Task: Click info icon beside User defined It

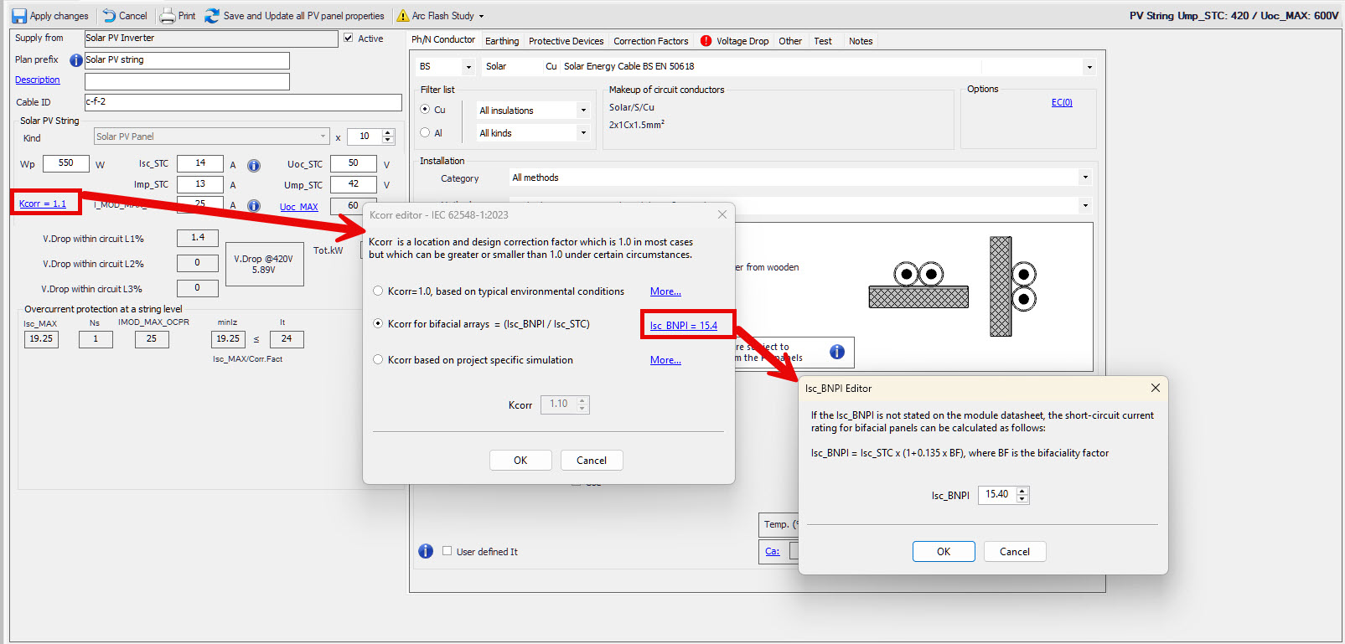Action: coord(426,551)
